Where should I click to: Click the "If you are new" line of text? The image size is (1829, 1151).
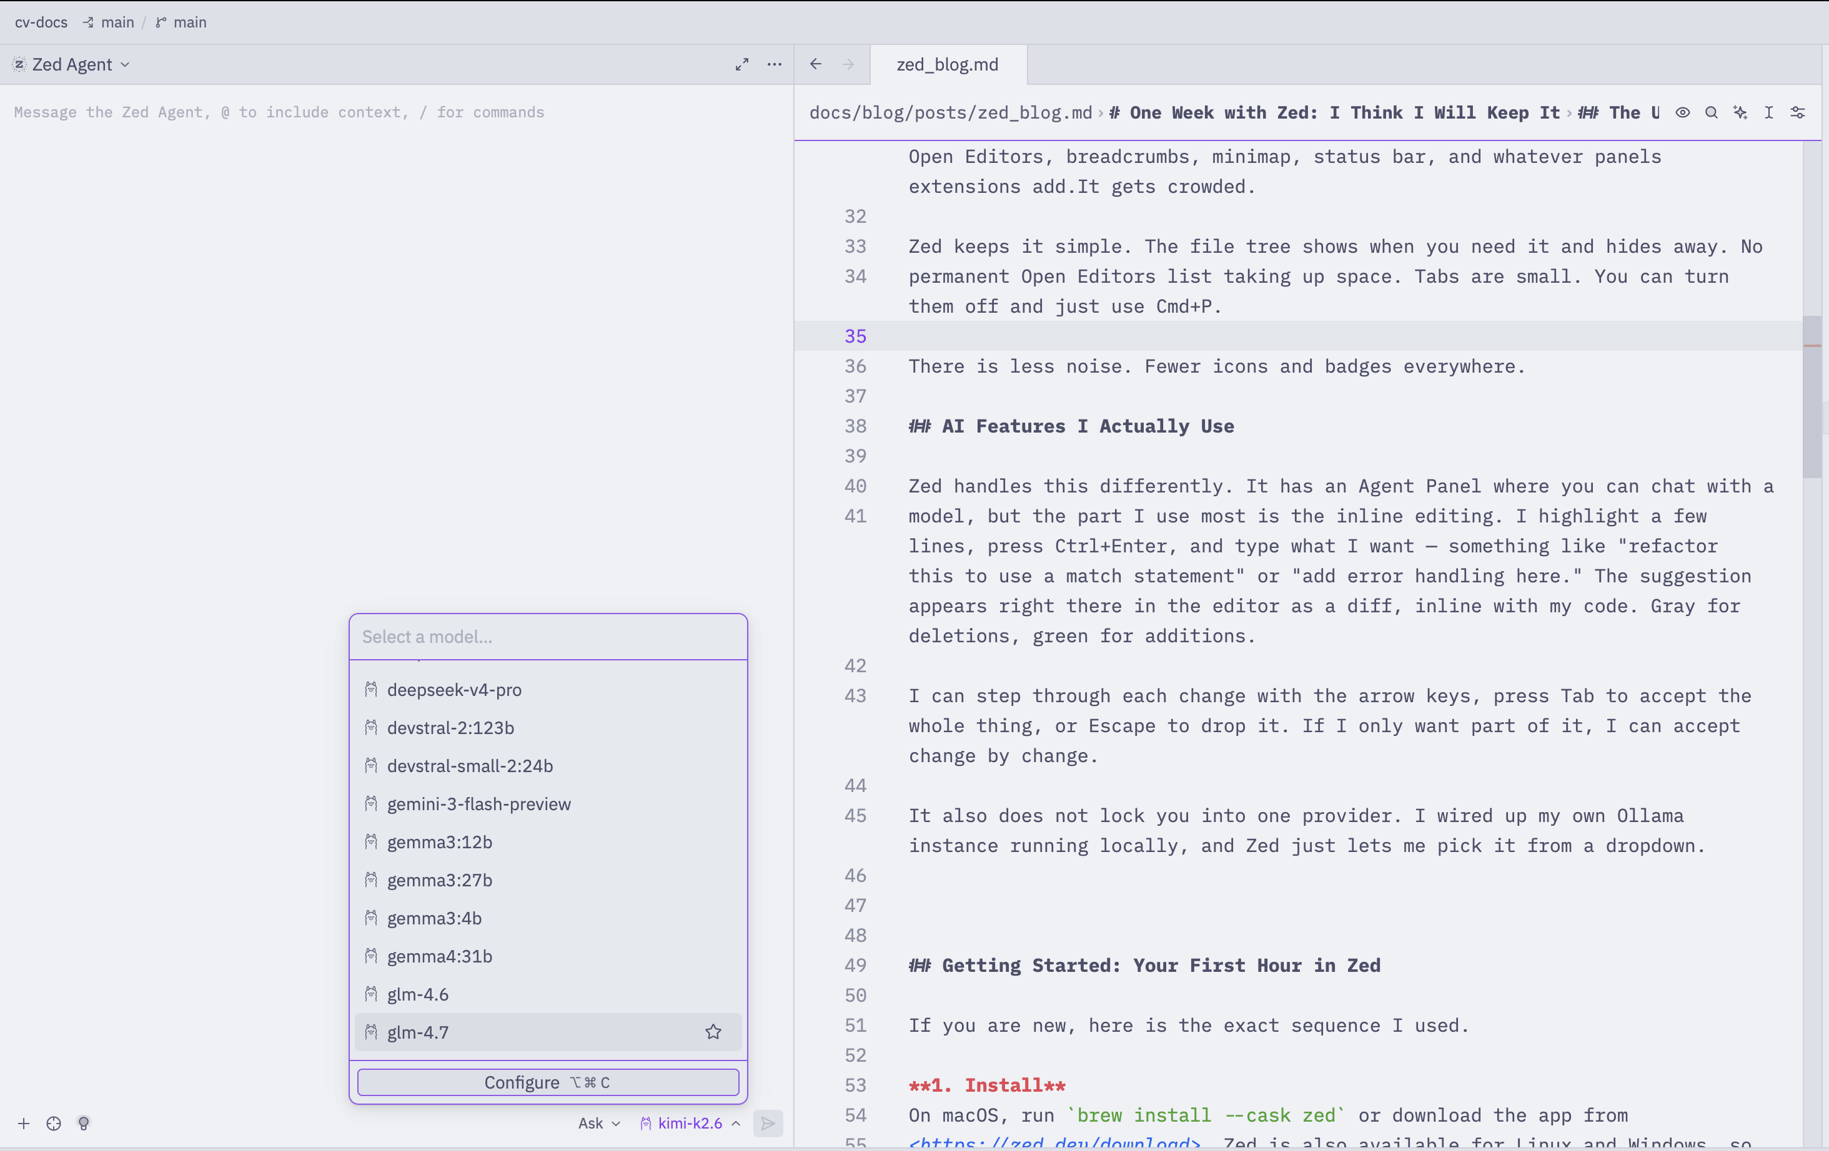coord(1189,1026)
